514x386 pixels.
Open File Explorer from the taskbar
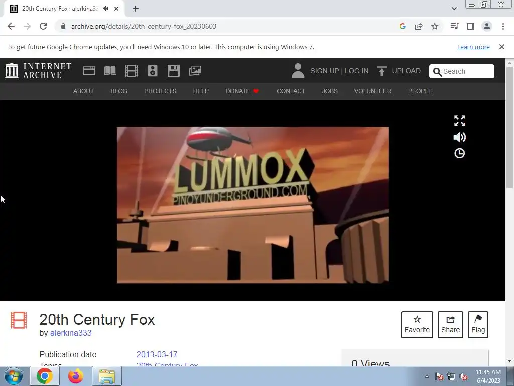coord(107,376)
